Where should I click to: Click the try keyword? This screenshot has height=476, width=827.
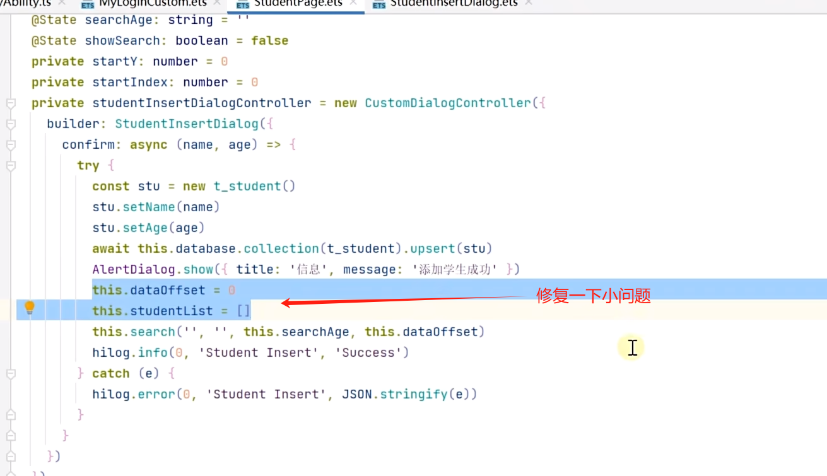(x=88, y=165)
